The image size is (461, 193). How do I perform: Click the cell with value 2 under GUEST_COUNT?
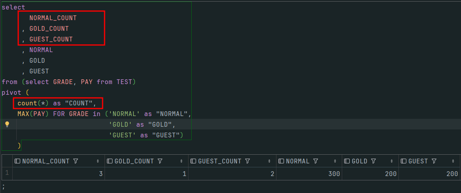[232, 174]
